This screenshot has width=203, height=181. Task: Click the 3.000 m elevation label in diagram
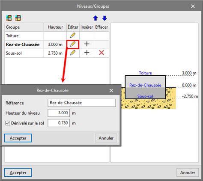(x=189, y=73)
